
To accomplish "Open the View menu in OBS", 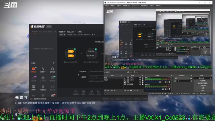I will coord(119,6).
